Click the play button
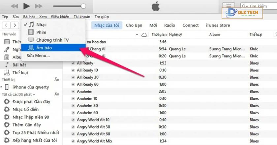 pos(26,6)
